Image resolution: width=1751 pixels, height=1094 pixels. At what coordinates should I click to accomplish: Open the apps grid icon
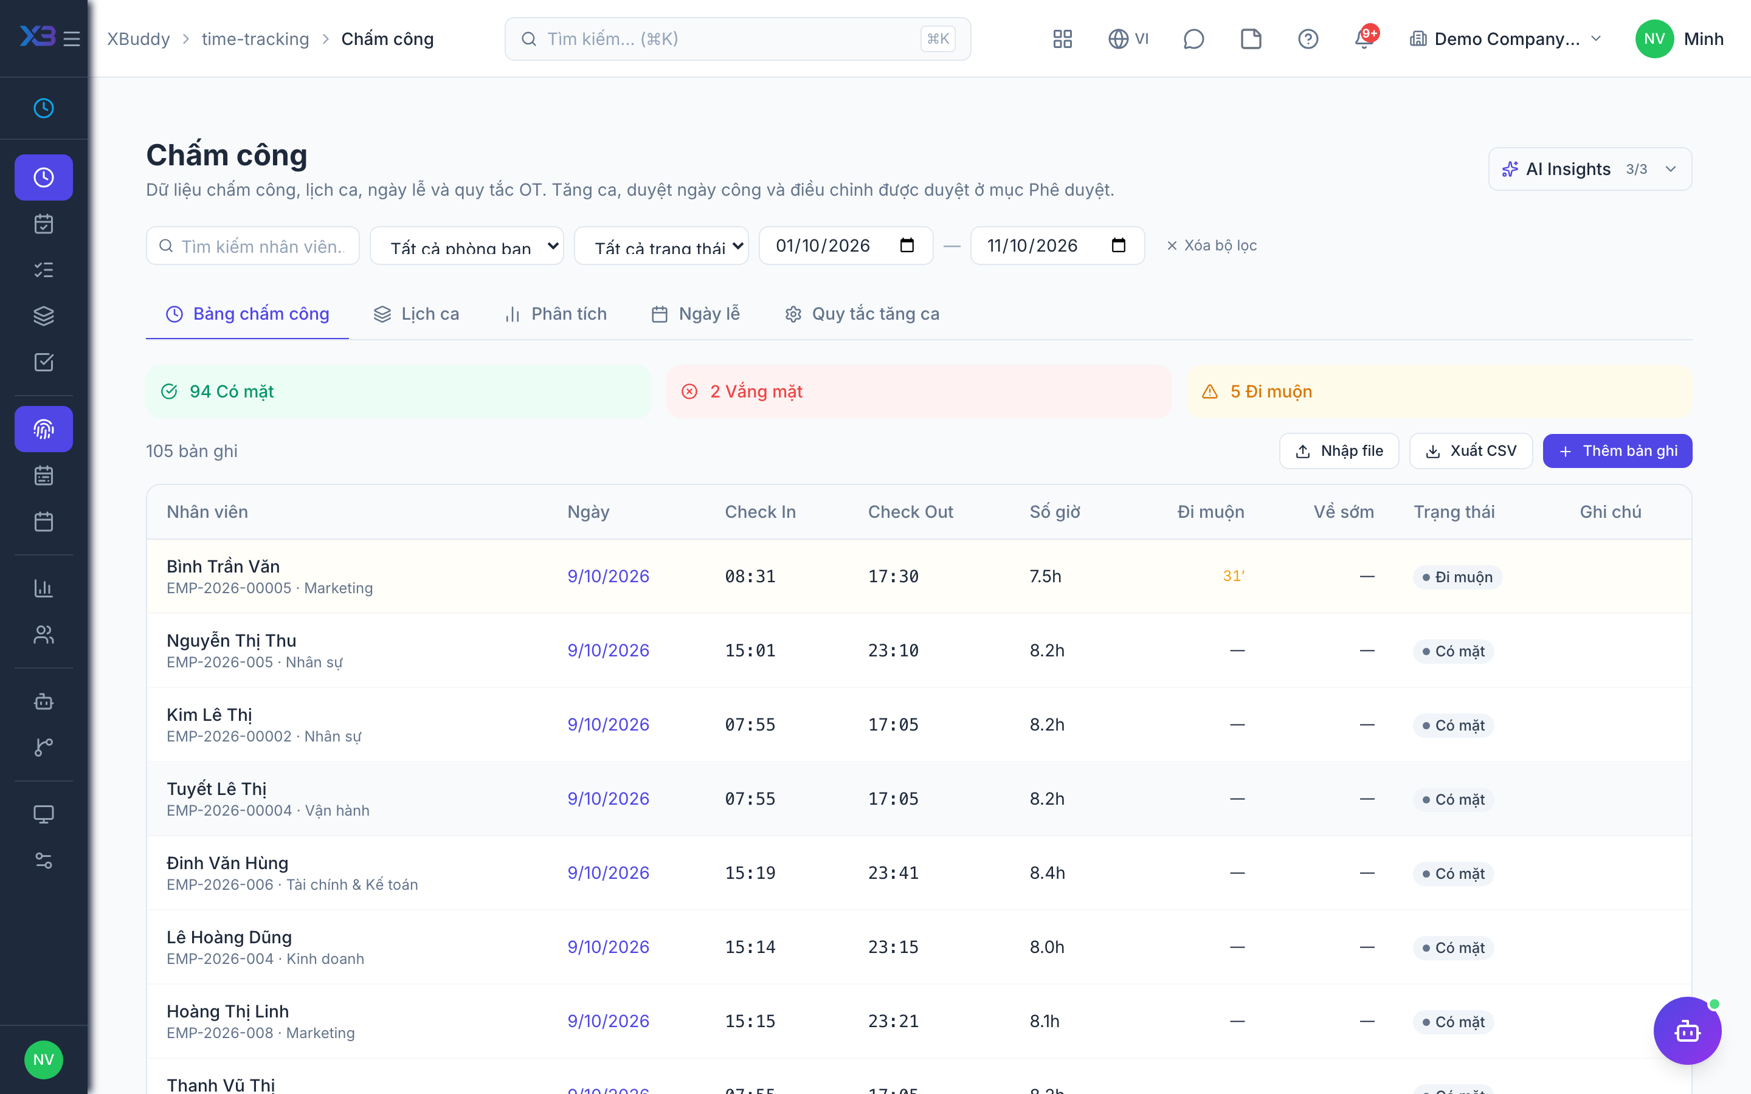click(1062, 39)
